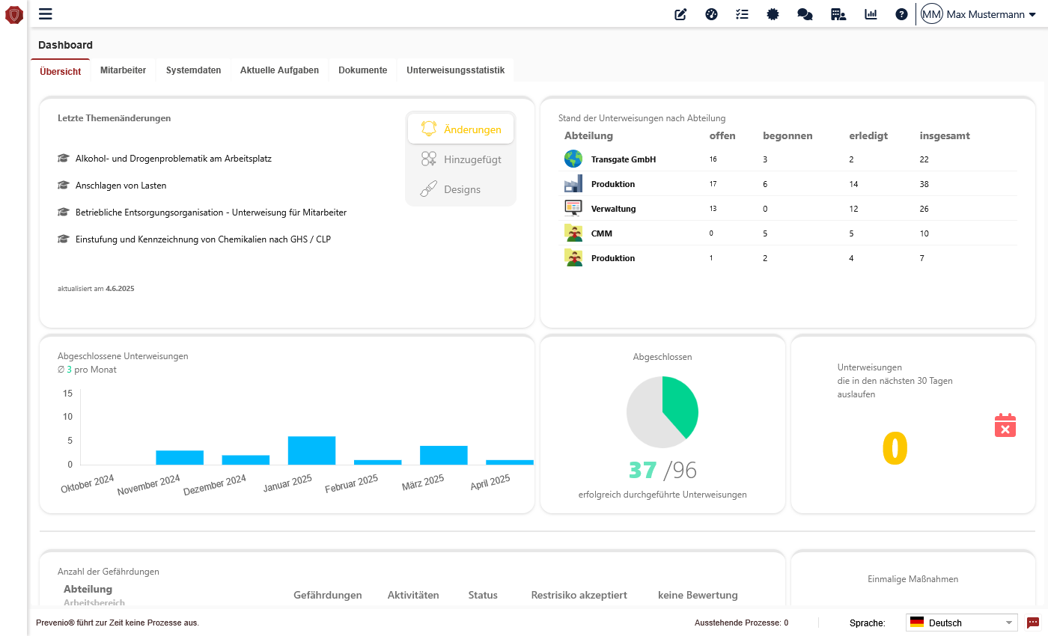
Task: Click the task checklist icon
Action: pyautogui.click(x=742, y=14)
